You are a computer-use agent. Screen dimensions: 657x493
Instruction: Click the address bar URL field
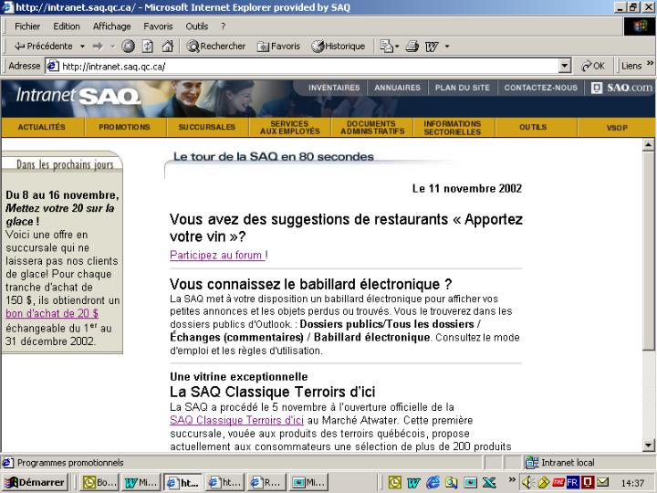pyautogui.click(x=304, y=67)
